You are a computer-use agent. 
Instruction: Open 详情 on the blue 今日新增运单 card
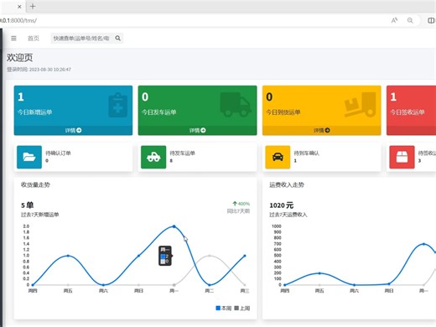click(x=73, y=130)
